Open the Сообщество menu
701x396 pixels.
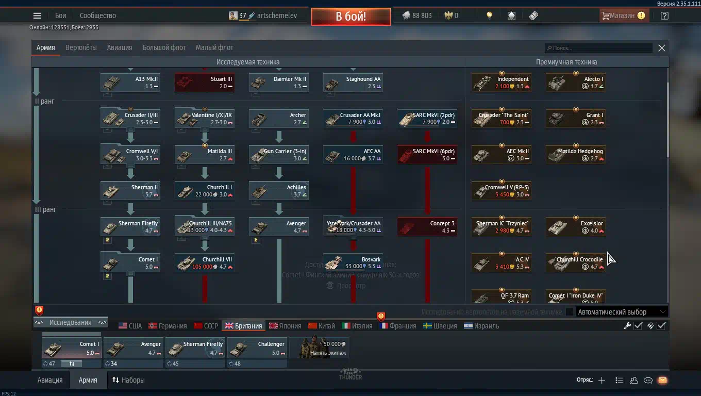[98, 15]
